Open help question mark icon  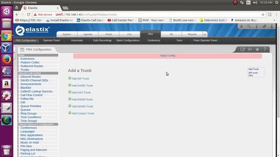(265, 49)
